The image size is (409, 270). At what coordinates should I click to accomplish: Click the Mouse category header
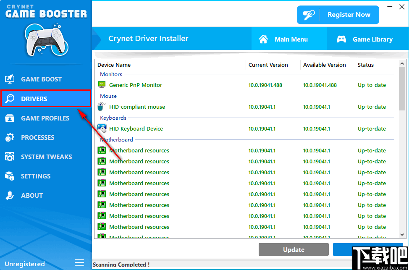point(108,96)
